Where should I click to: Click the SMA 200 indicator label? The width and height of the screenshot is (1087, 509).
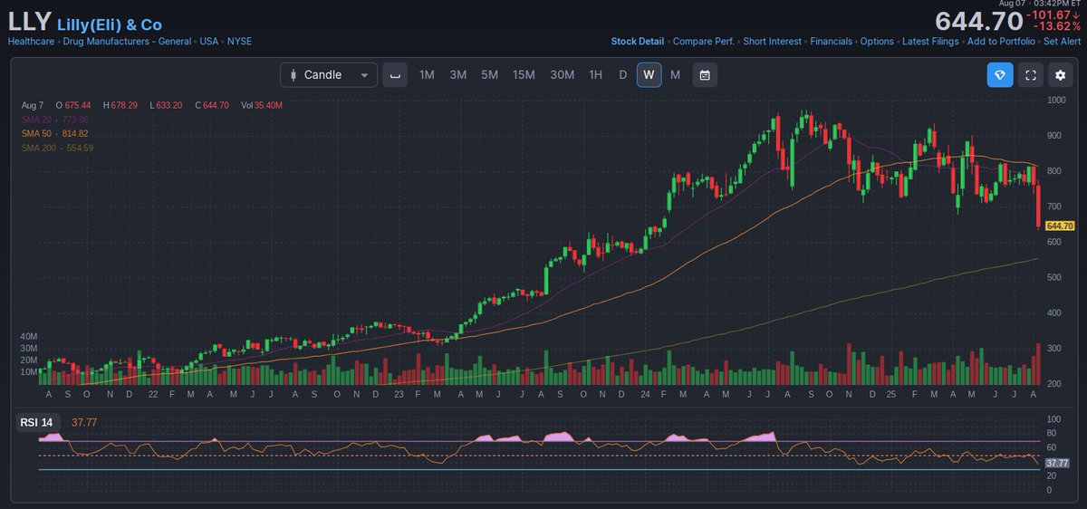39,148
